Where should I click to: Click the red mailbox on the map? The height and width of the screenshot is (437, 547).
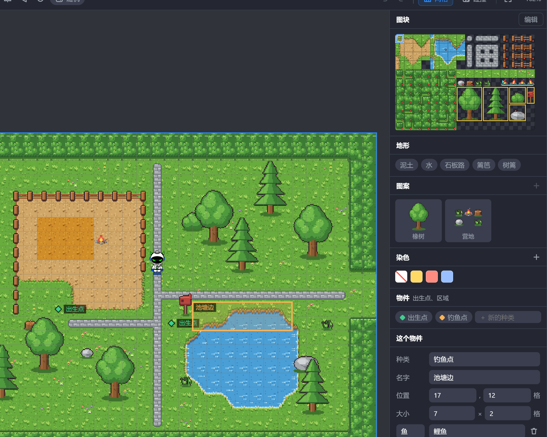point(185,304)
